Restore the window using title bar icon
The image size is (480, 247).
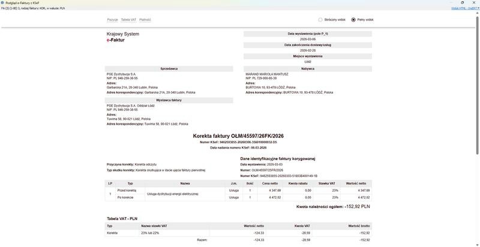[462, 2]
